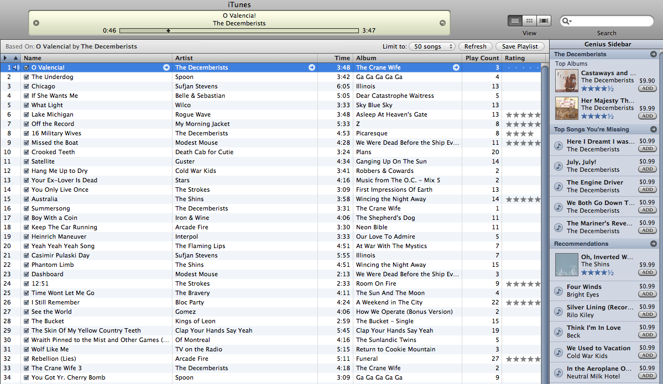Click the search magnifier icon
The height and width of the screenshot is (384, 663).
coord(567,21)
